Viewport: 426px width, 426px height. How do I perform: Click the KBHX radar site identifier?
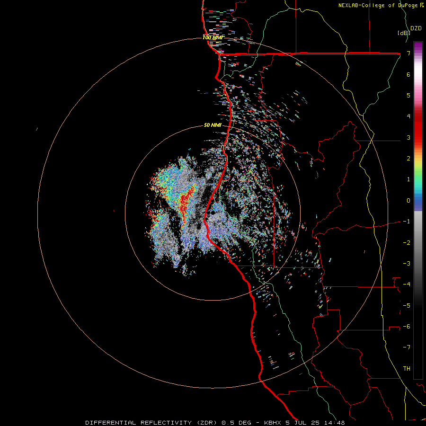pos(272,423)
